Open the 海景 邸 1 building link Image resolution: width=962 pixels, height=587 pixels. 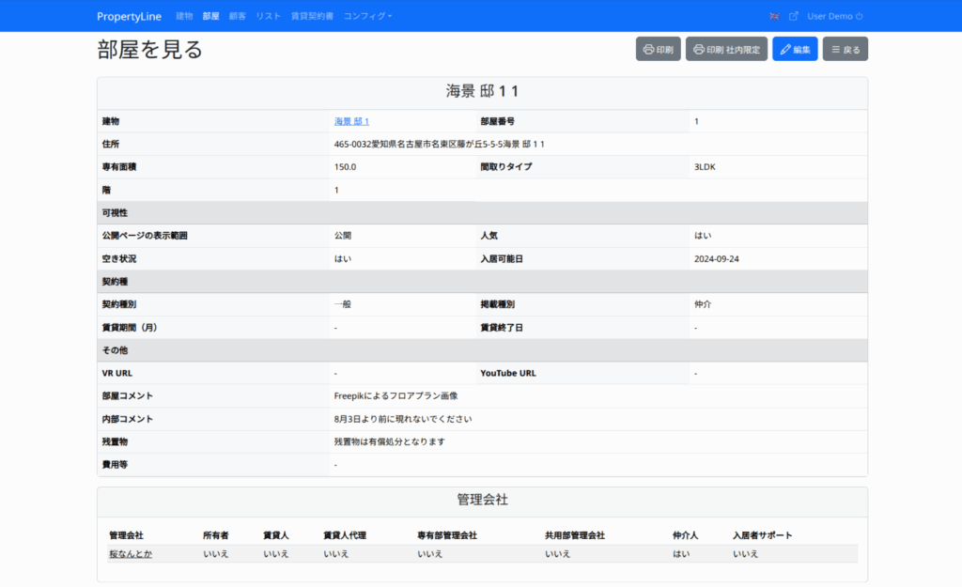tap(351, 122)
